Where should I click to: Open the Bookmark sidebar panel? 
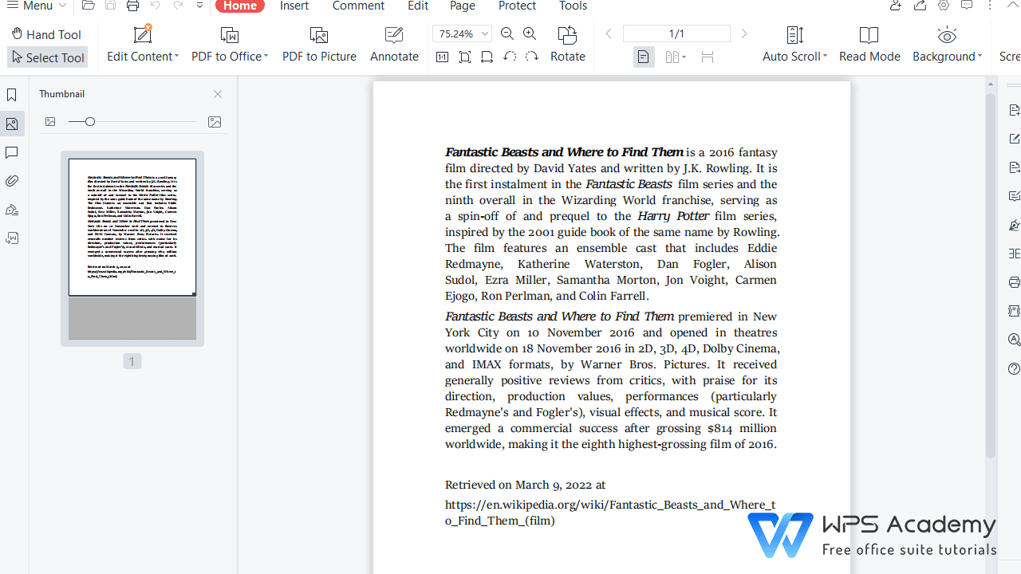click(12, 96)
